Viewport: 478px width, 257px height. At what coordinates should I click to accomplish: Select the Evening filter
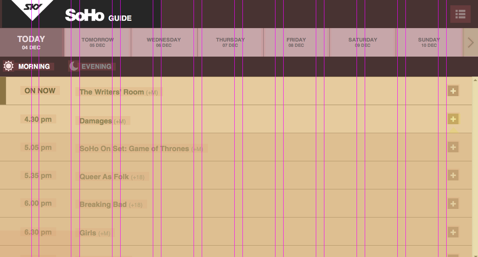click(x=91, y=66)
